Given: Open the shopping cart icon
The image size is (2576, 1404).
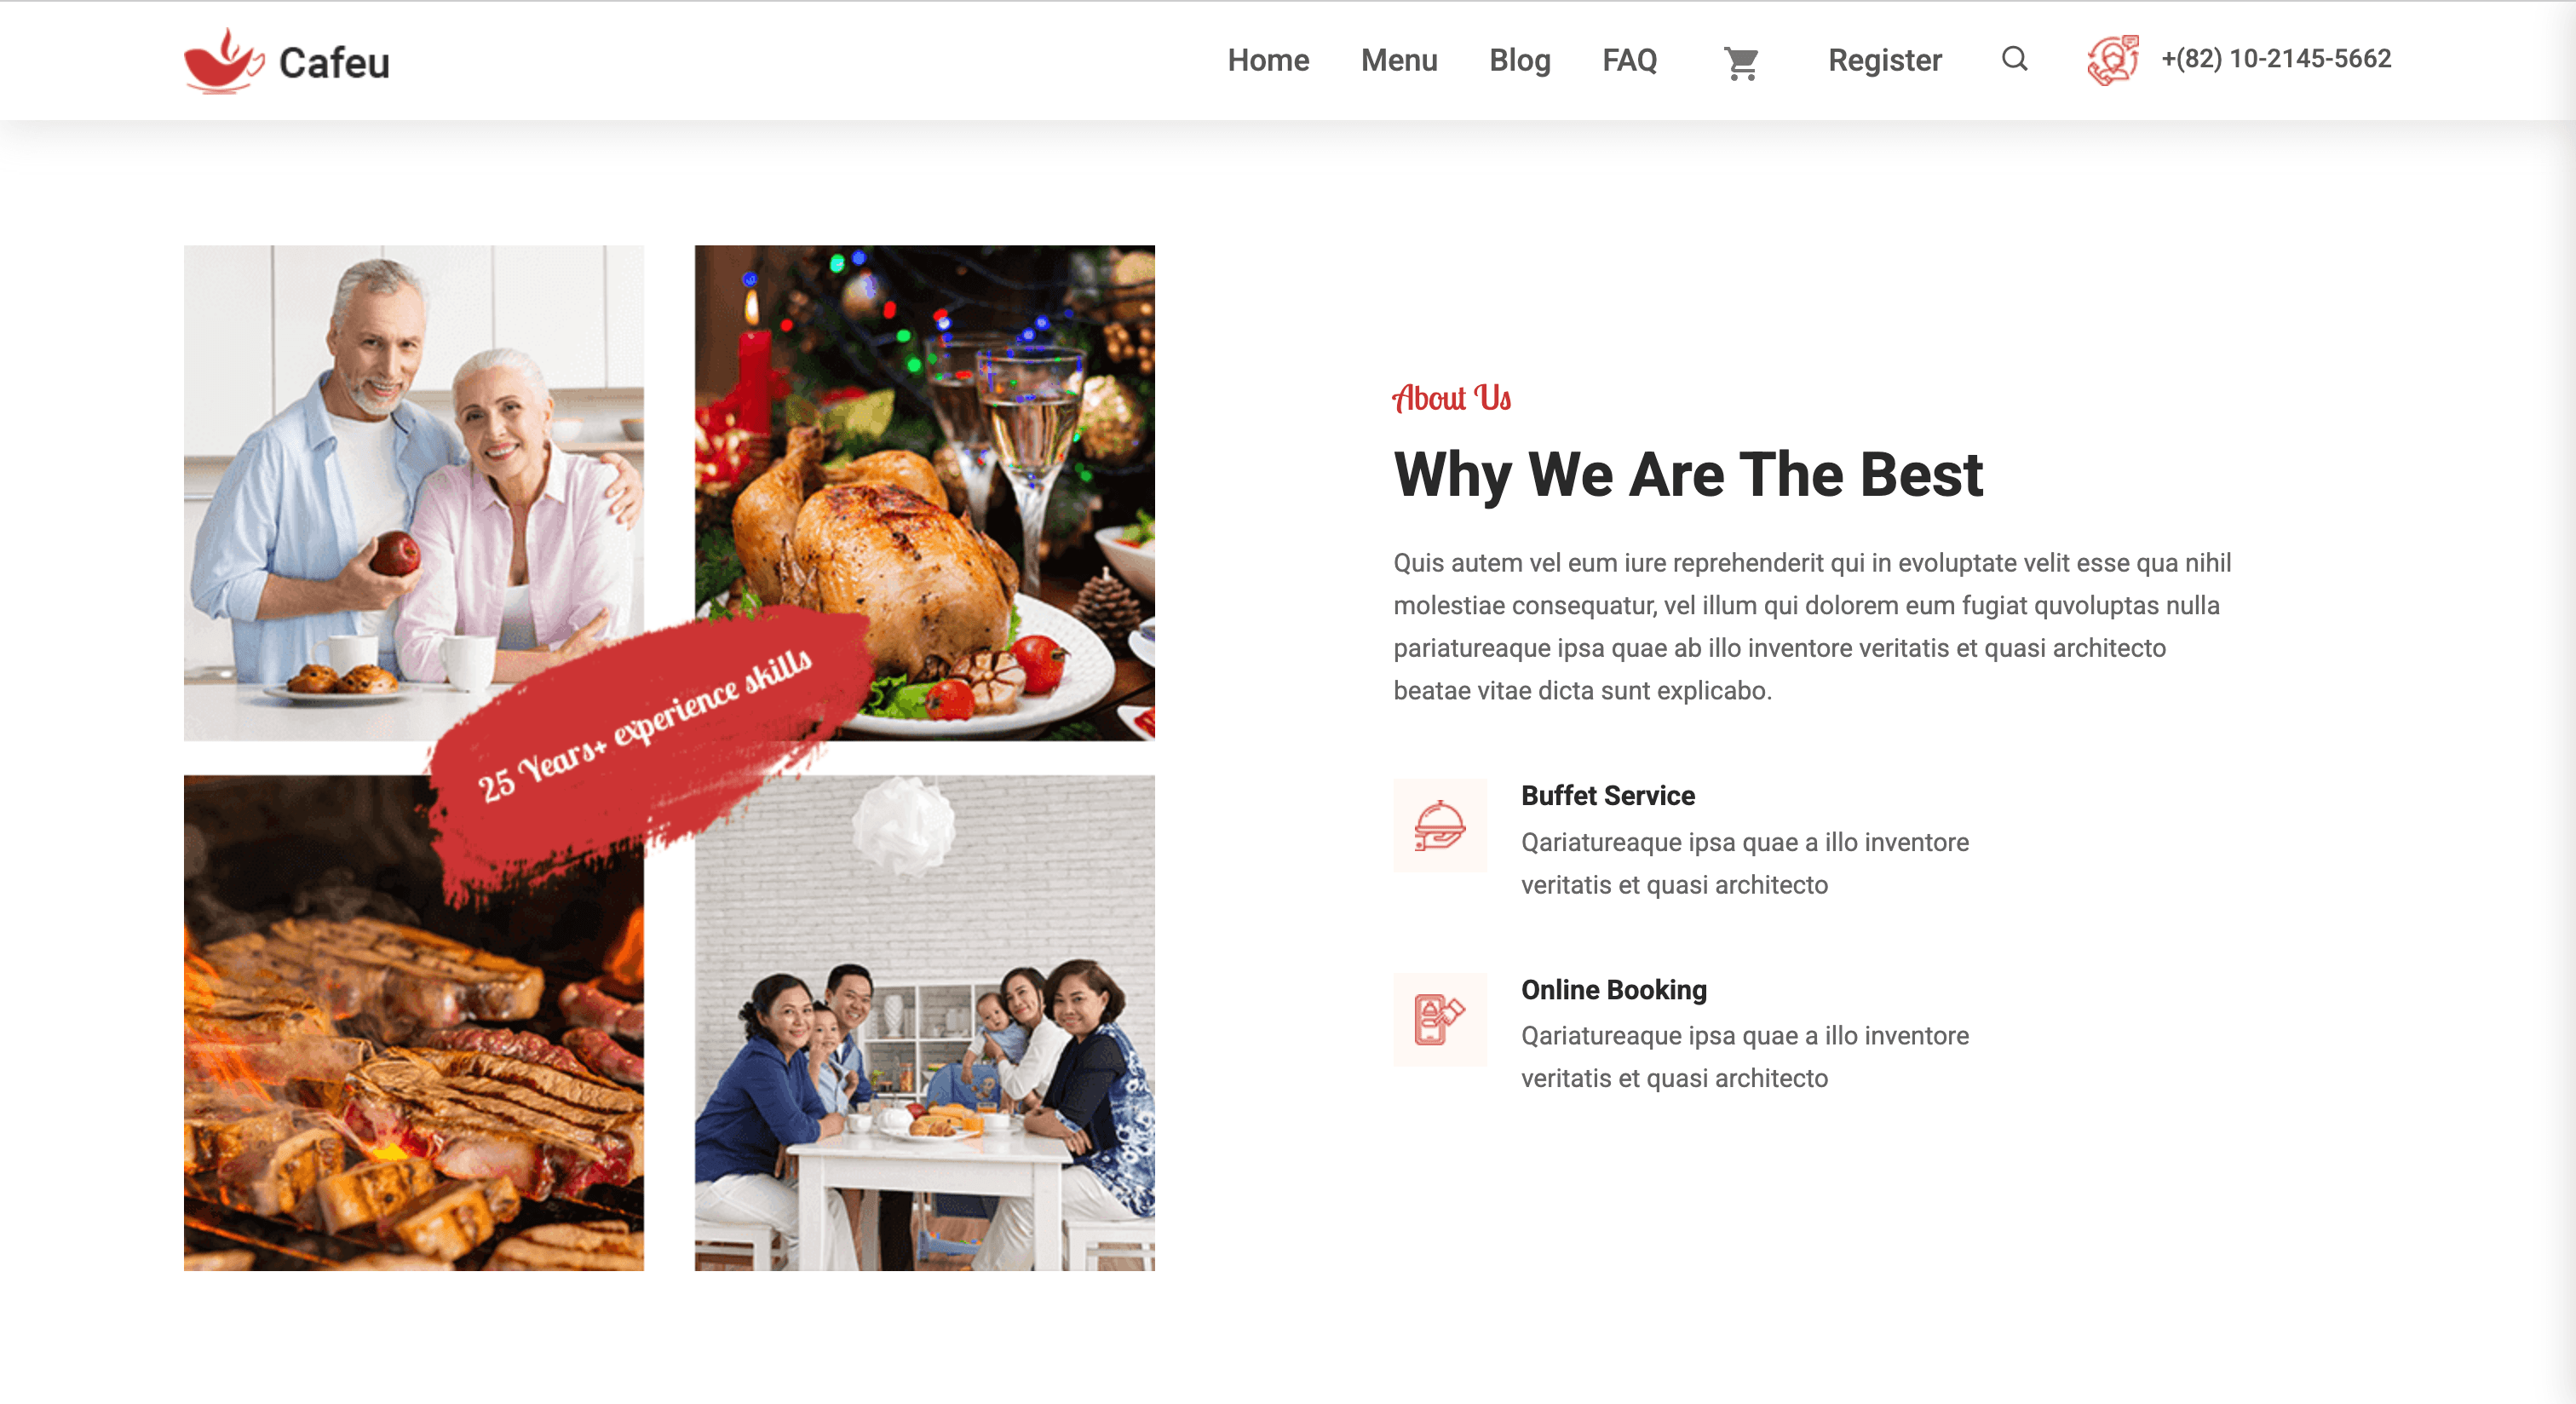Looking at the screenshot, I should click(x=1741, y=63).
